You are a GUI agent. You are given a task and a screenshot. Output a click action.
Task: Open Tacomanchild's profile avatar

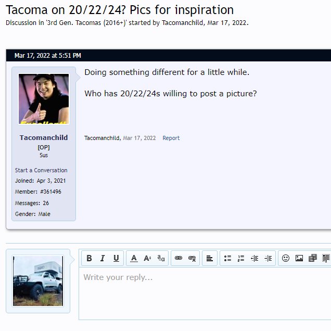(x=44, y=99)
